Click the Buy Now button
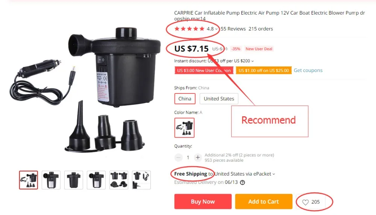 pyautogui.click(x=203, y=201)
